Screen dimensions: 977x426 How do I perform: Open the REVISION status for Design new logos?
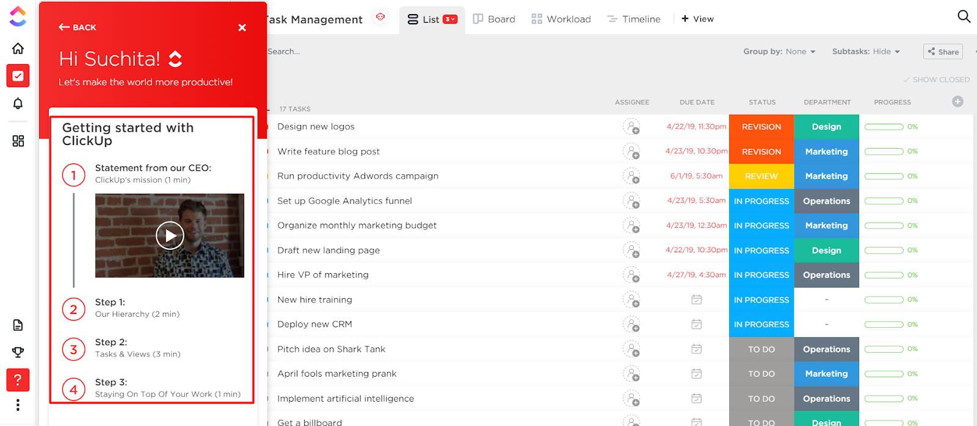click(761, 127)
